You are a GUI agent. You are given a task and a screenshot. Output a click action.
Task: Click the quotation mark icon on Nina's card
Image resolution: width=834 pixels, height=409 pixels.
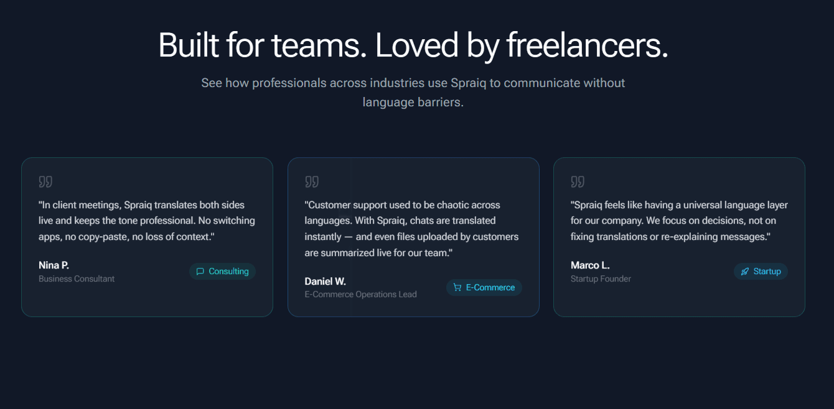click(x=45, y=181)
